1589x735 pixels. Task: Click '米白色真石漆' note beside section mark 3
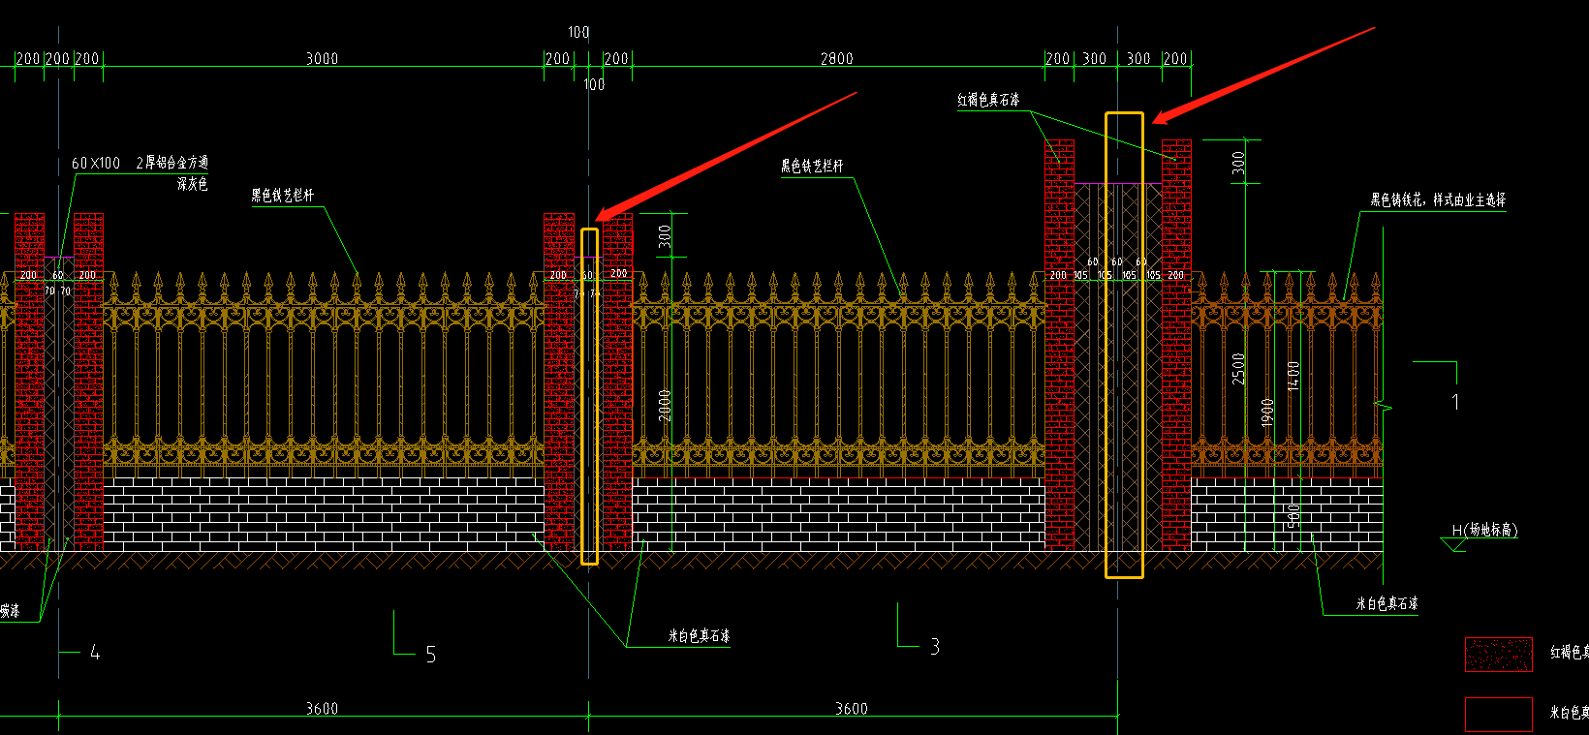699,636
